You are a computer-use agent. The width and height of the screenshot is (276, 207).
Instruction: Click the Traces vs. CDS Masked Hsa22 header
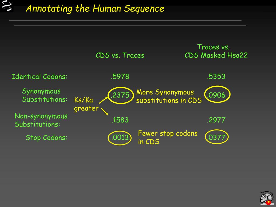pos(216,51)
